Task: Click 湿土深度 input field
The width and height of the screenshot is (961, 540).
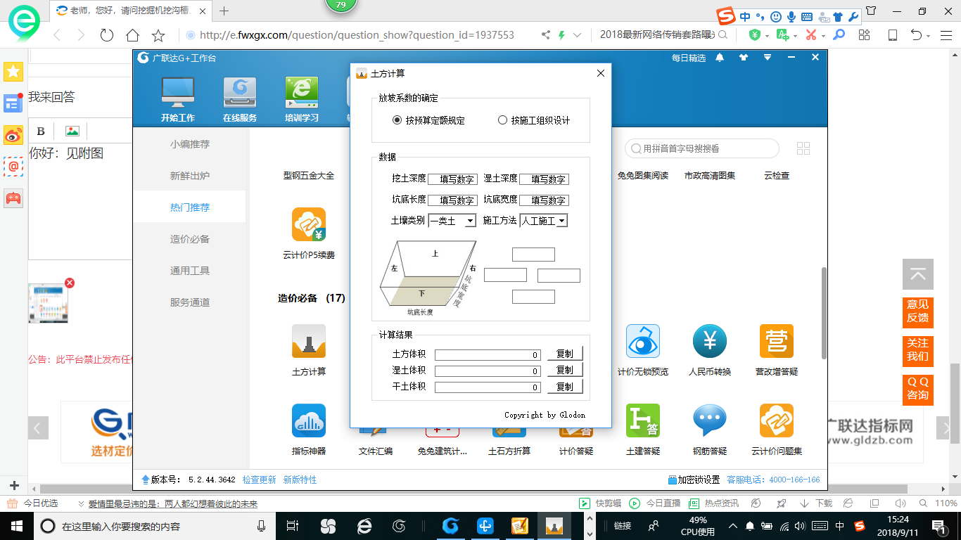Action: pos(544,179)
